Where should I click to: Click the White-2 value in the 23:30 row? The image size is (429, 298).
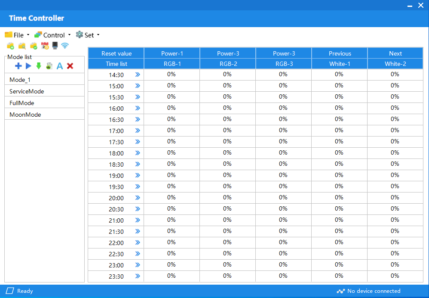point(395,276)
